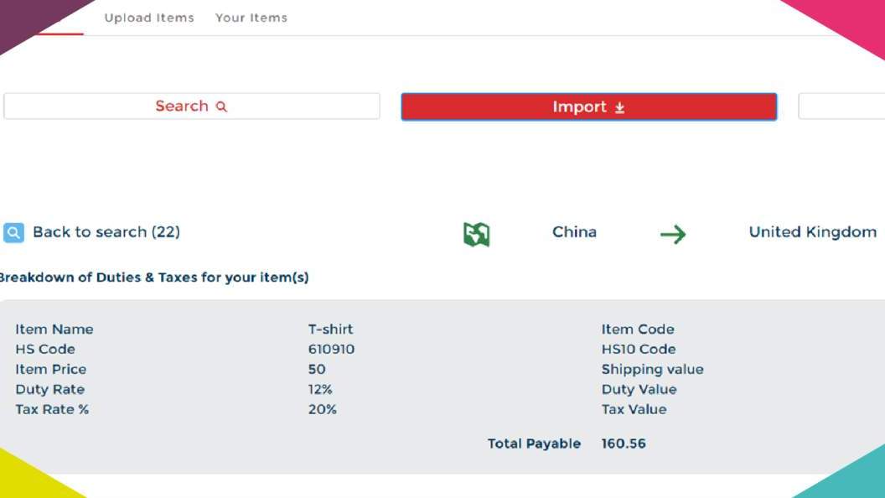This screenshot has width=885, height=498.
Task: Click the download arrow icon on Import
Action: point(620,107)
